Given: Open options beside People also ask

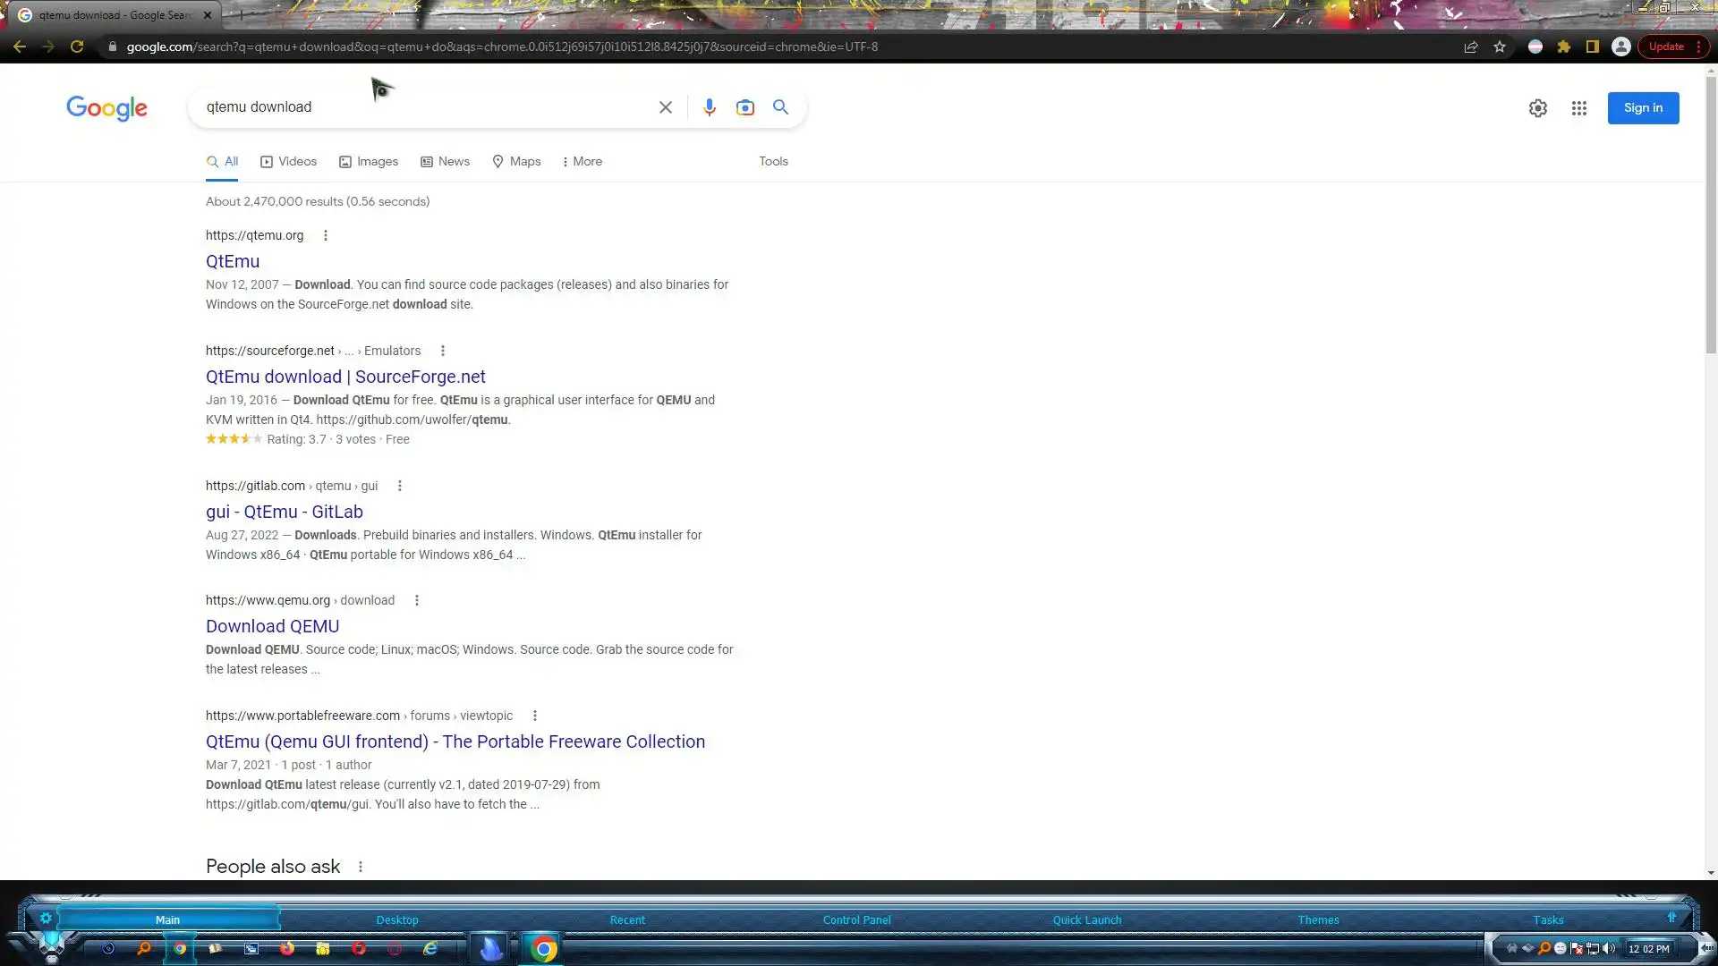Looking at the screenshot, I should 361,867.
